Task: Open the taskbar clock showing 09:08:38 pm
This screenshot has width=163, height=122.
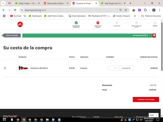Action: pyautogui.click(x=149, y=120)
